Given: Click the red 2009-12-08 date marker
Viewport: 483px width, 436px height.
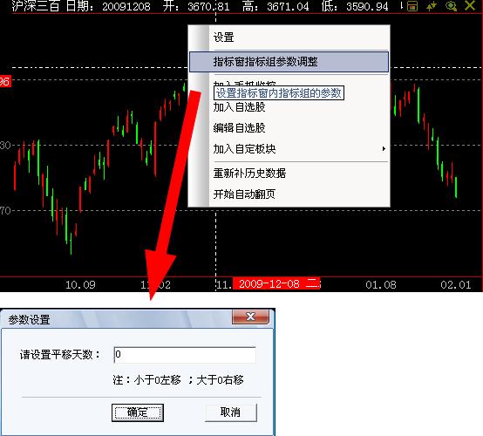Looking at the screenshot, I should pyautogui.click(x=276, y=283).
